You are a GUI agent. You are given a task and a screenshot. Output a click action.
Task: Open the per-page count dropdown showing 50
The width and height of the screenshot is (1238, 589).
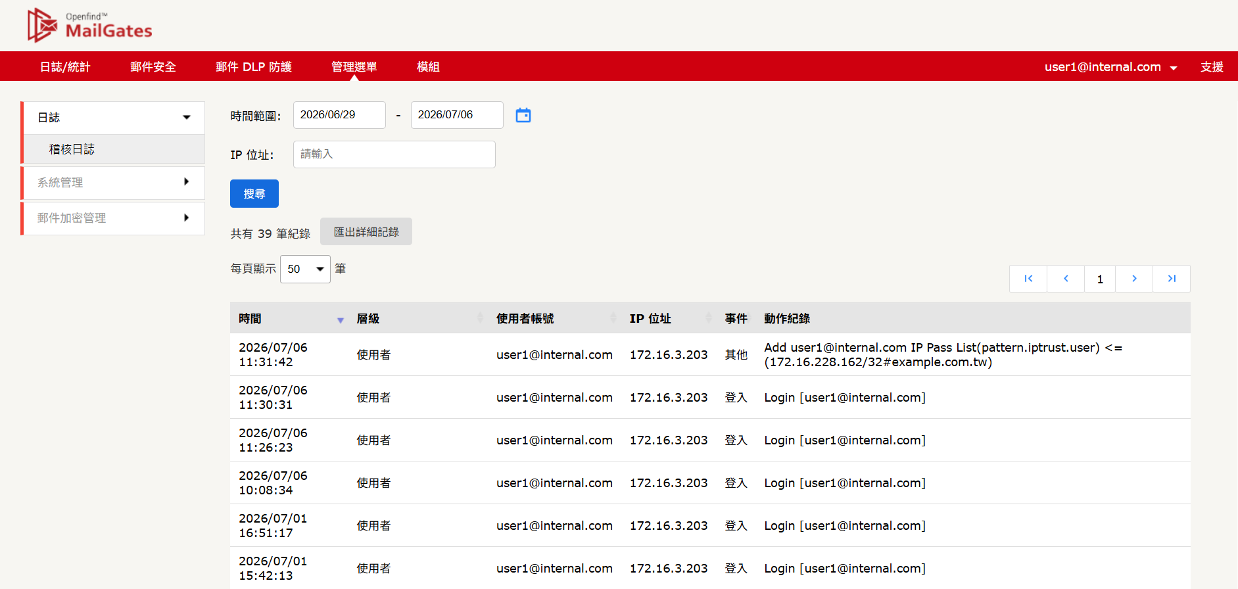(x=305, y=269)
